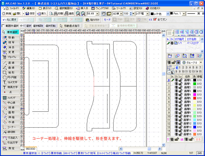Select the 伸縮 extend/trim tool

click(11, 117)
